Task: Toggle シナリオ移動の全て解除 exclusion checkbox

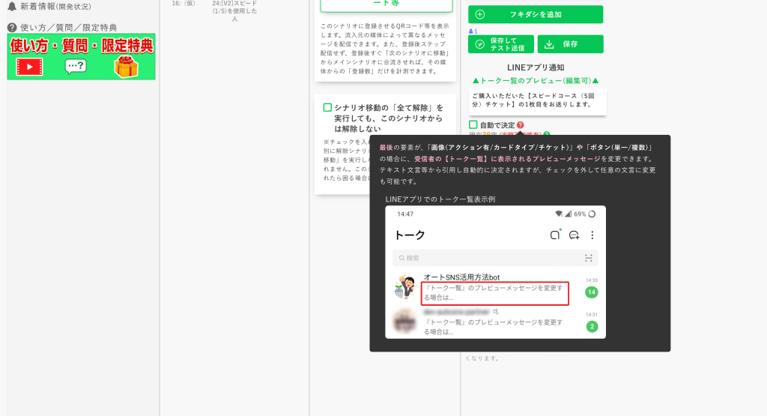Action: pyautogui.click(x=327, y=107)
